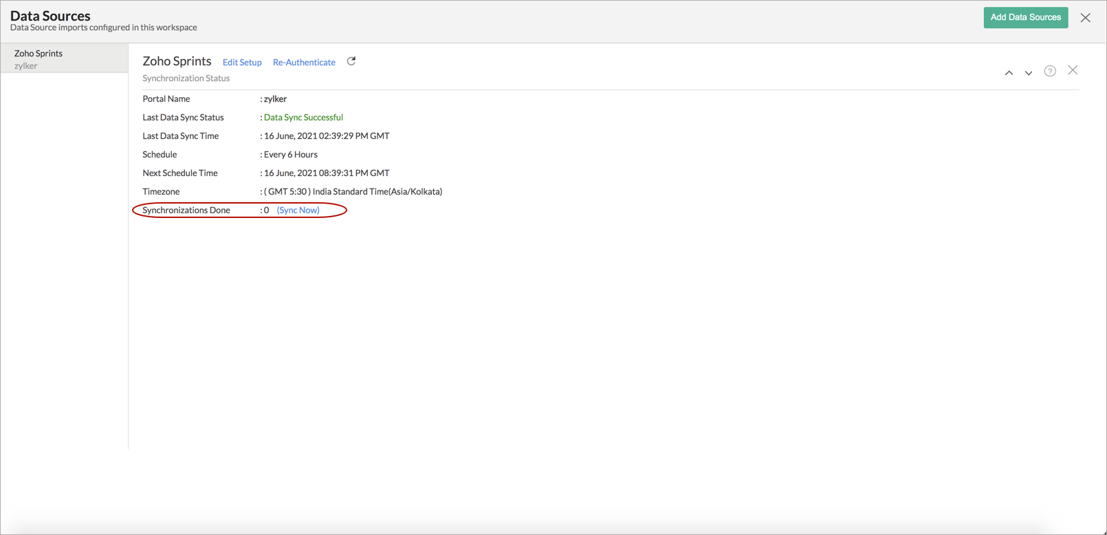
Task: Click the up chevron in panel header
Action: click(1009, 72)
